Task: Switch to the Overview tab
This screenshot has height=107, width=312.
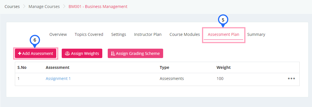Action: 58,34
